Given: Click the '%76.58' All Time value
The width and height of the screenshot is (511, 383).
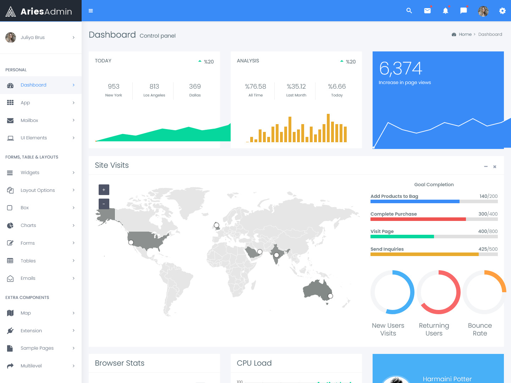Looking at the screenshot, I should tap(255, 87).
